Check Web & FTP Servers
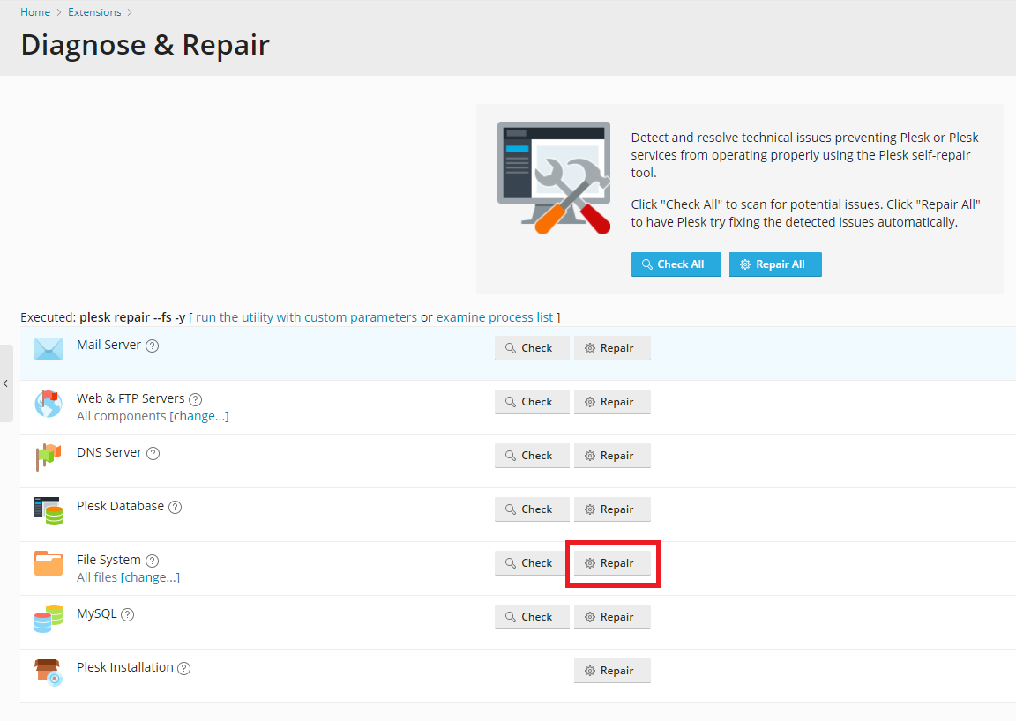 click(532, 402)
